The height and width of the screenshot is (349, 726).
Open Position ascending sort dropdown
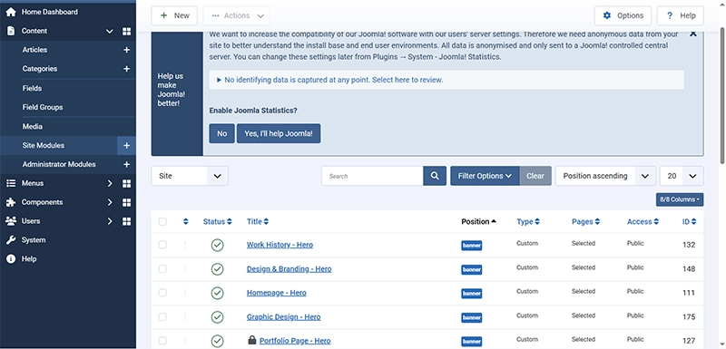coord(605,176)
